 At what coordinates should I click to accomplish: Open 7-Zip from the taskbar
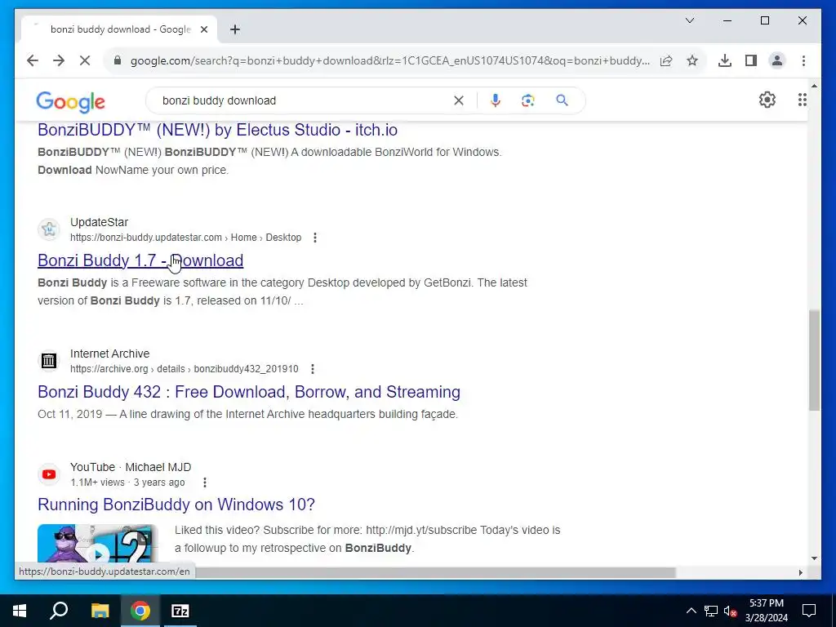(180, 611)
